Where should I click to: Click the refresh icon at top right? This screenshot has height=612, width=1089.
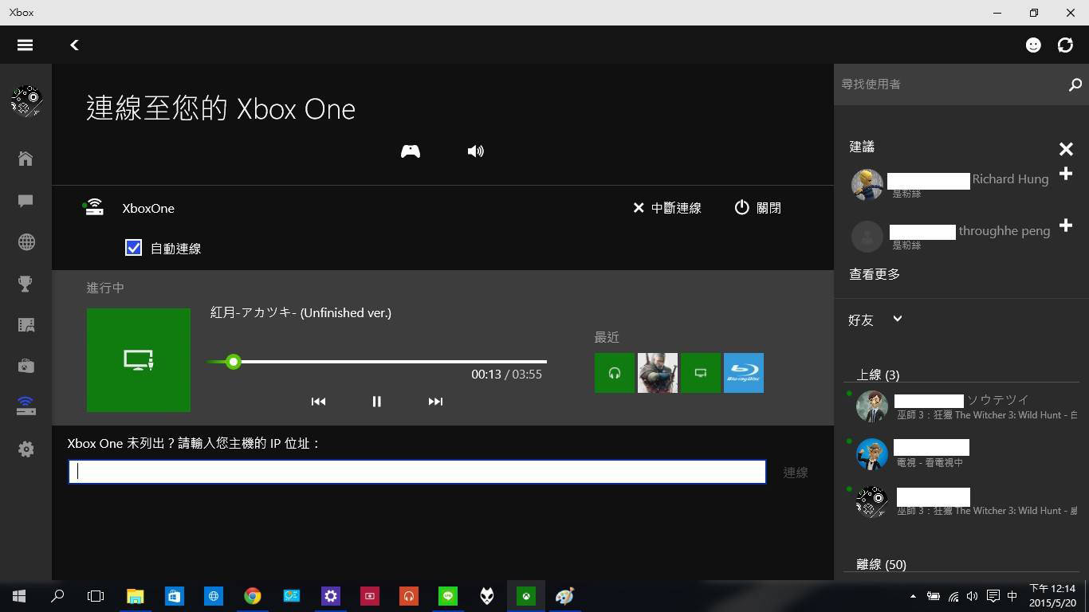click(x=1065, y=45)
